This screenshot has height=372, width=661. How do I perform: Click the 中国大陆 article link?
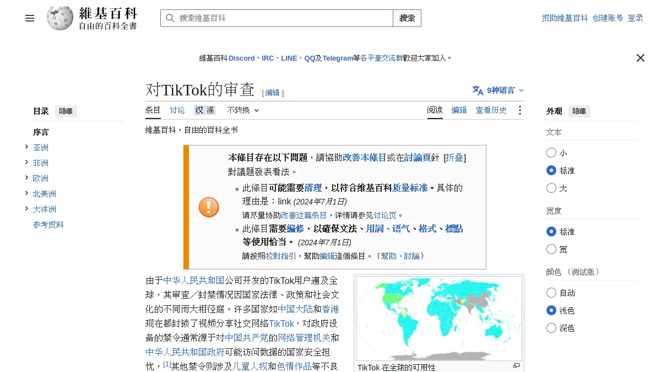click(x=295, y=309)
